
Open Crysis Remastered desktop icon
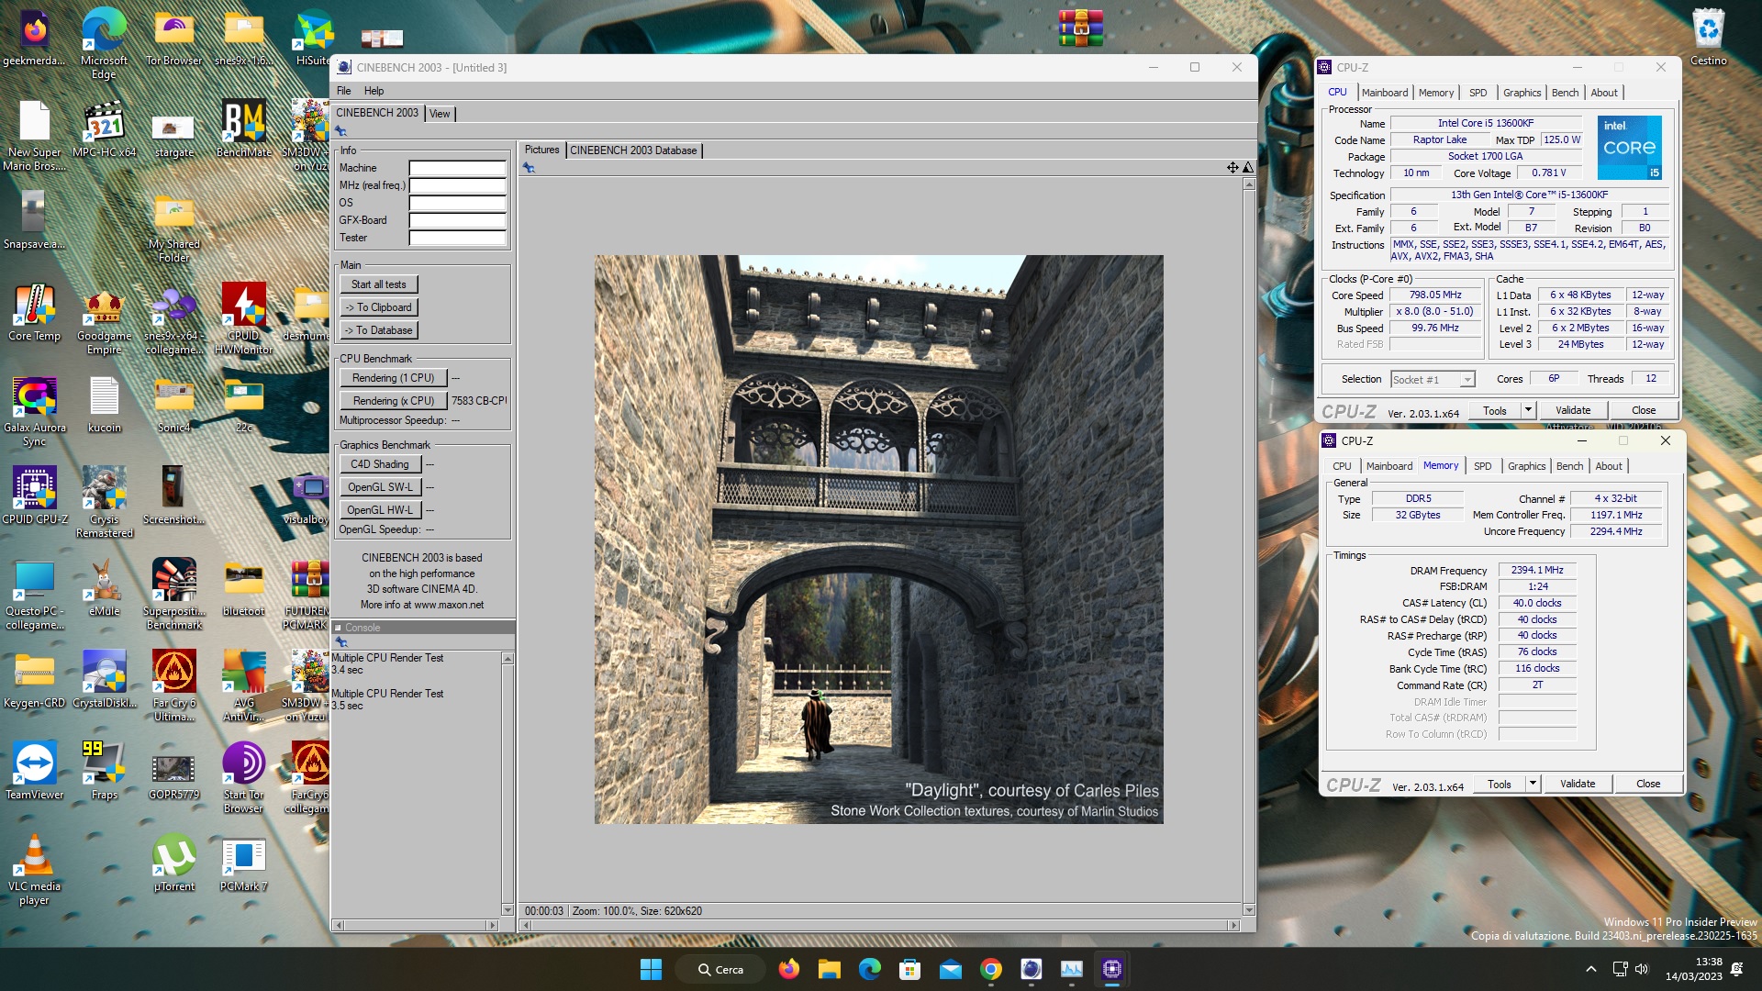coord(104,503)
